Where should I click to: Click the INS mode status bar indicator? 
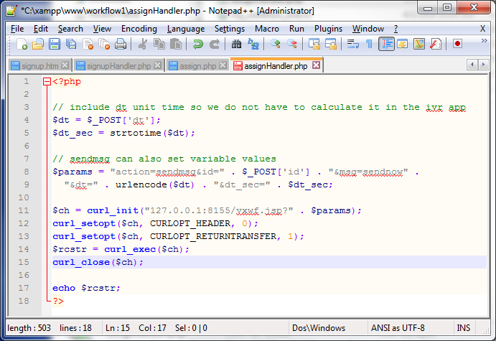(x=463, y=328)
